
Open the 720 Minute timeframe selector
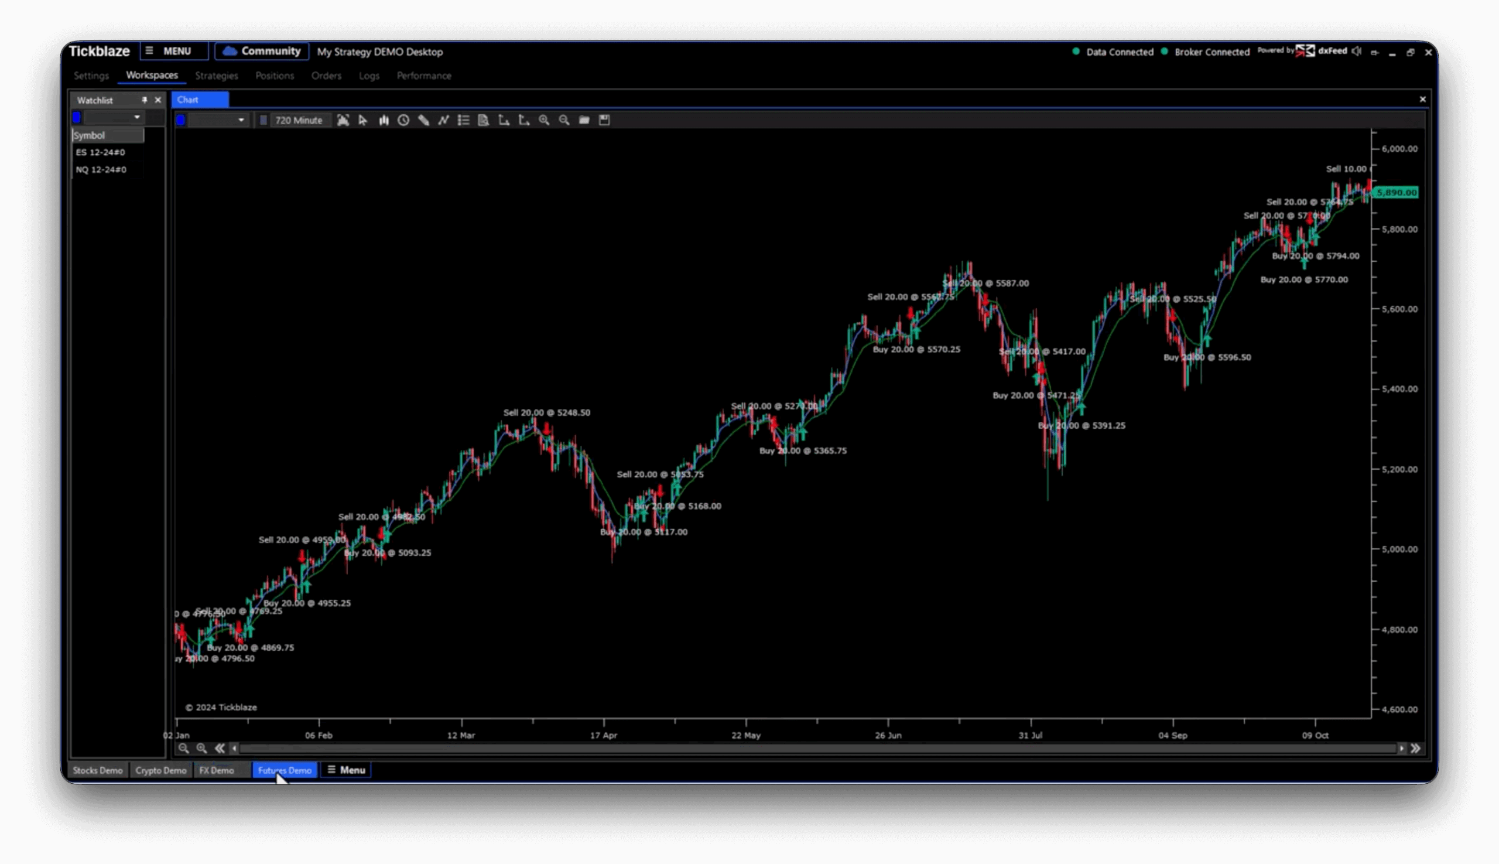[x=299, y=121]
